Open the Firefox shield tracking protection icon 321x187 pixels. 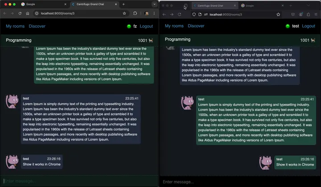pyautogui.click(x=194, y=15)
